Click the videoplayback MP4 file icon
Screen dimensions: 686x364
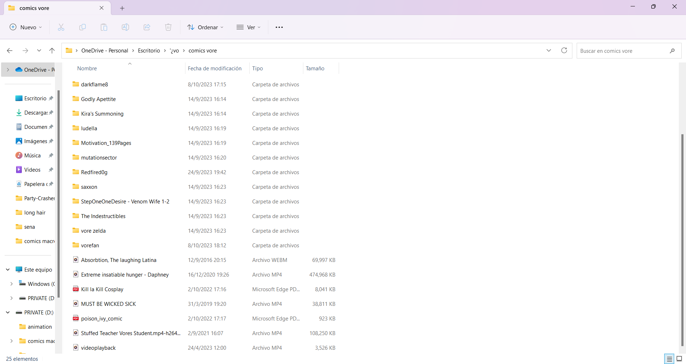click(76, 348)
